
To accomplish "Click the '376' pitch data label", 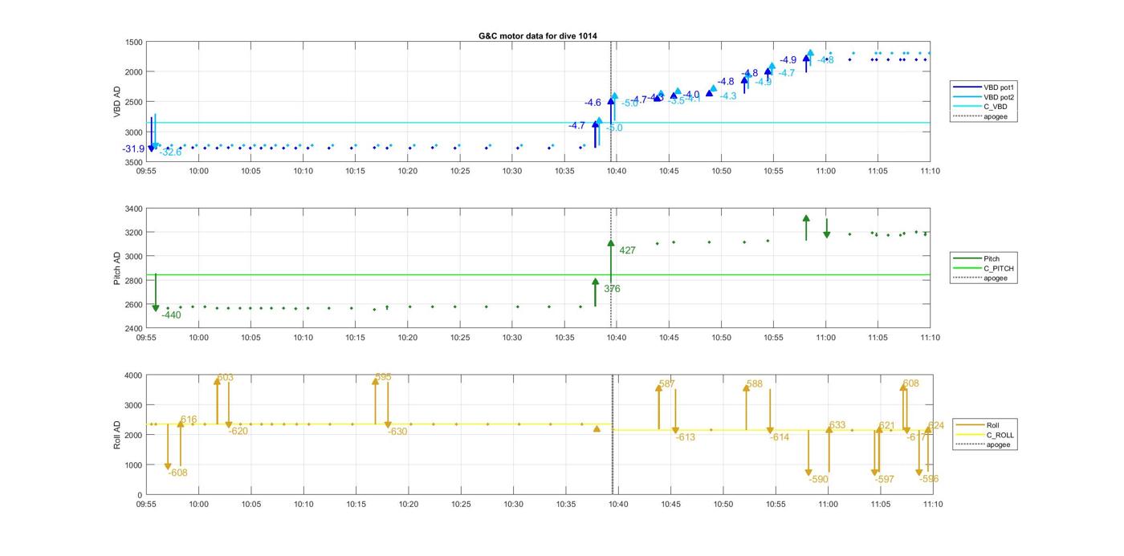I will click(612, 289).
